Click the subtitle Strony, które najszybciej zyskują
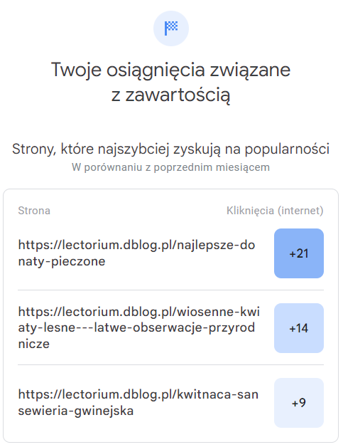This screenshot has height=447, width=343. pos(171,149)
